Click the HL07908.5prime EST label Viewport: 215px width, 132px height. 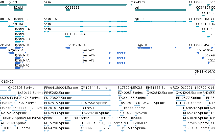94,103
